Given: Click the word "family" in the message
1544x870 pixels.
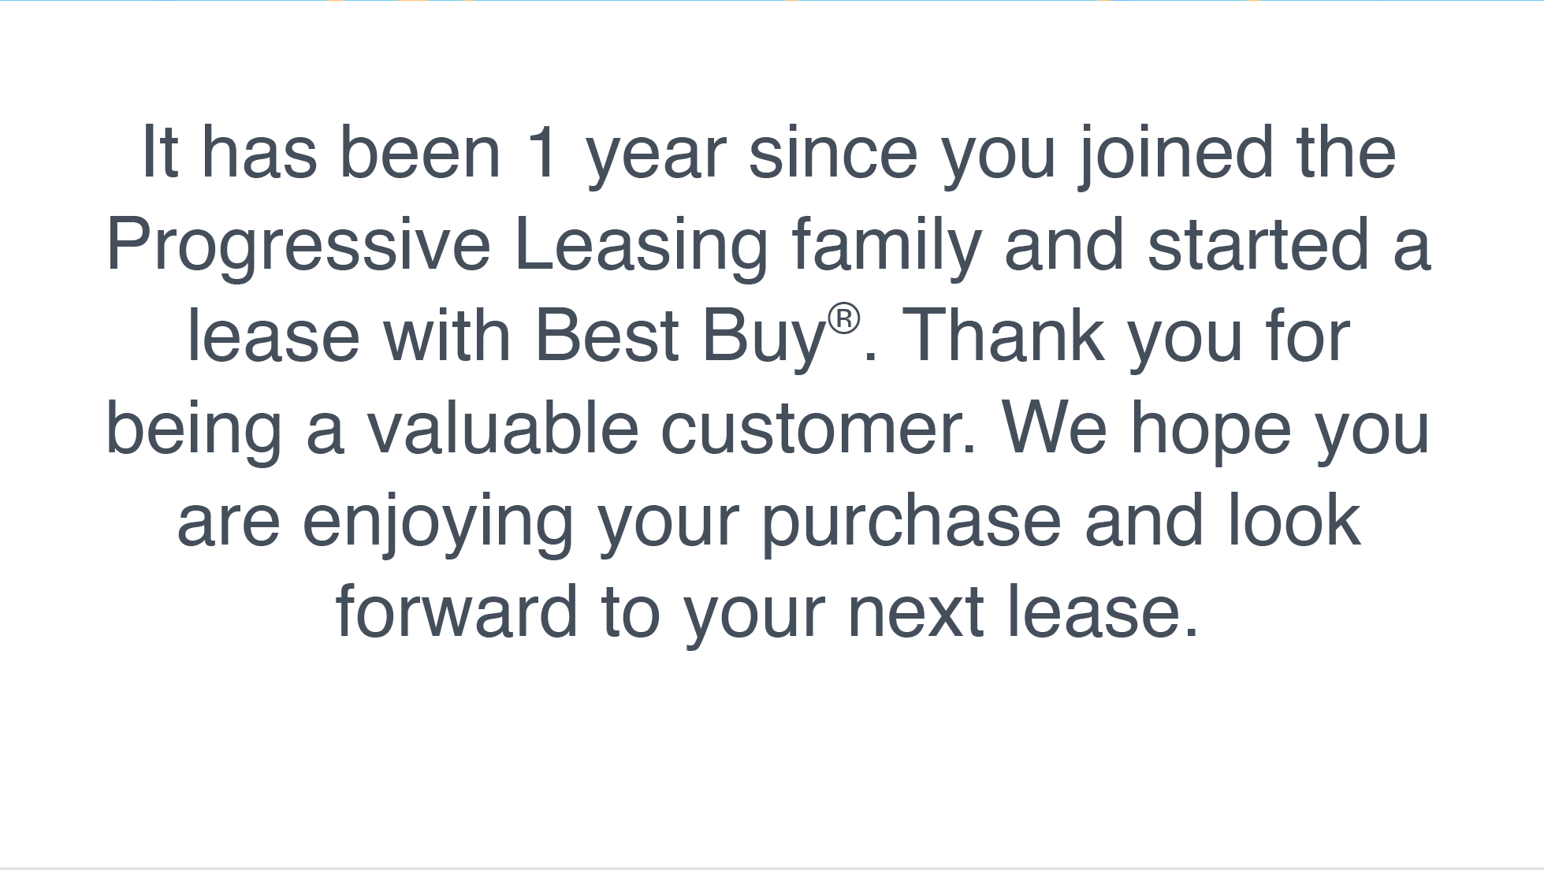Looking at the screenshot, I should (x=887, y=245).
